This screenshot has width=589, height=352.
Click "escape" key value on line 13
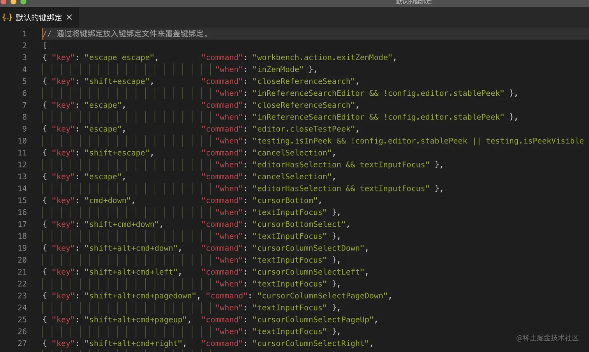(x=103, y=177)
